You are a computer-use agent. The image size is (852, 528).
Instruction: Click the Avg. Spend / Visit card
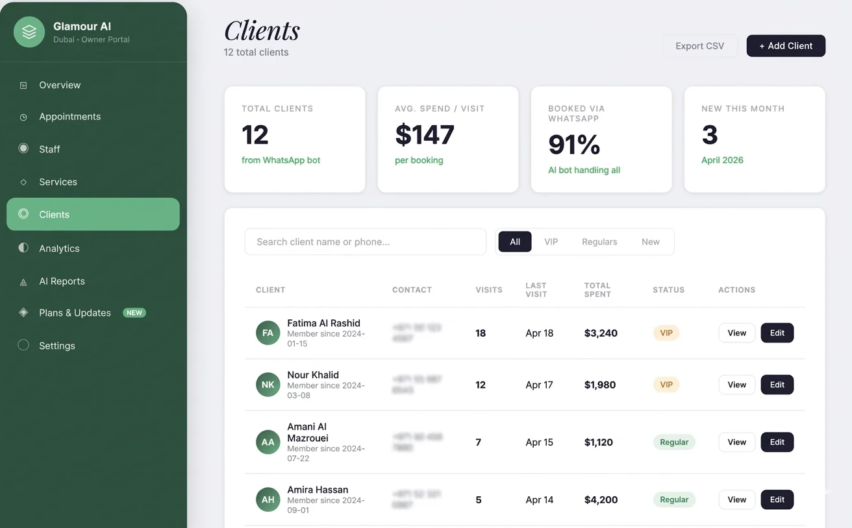(x=448, y=139)
